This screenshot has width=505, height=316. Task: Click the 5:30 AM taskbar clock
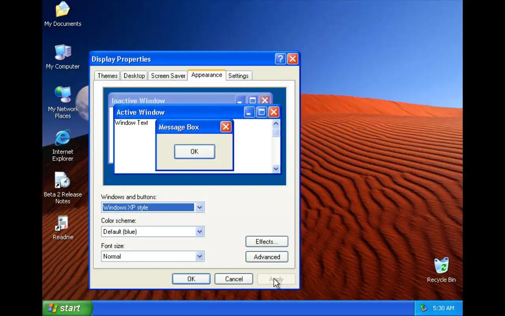pos(443,308)
